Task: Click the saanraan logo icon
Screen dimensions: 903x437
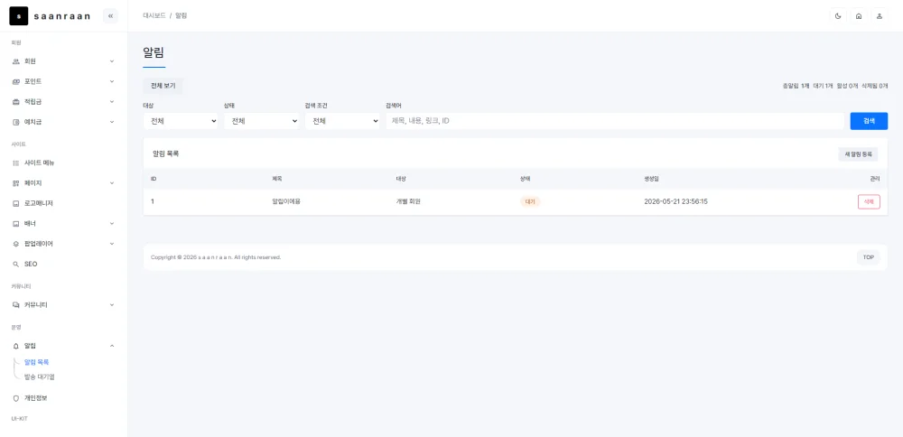Action: coord(18,16)
